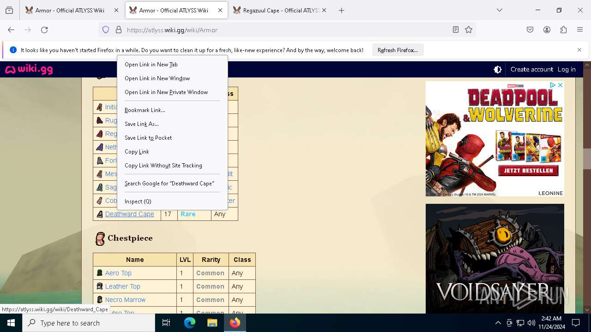591x332 pixels.
Task: Toggle wiki dark/light theme icon
Action: coord(498,70)
